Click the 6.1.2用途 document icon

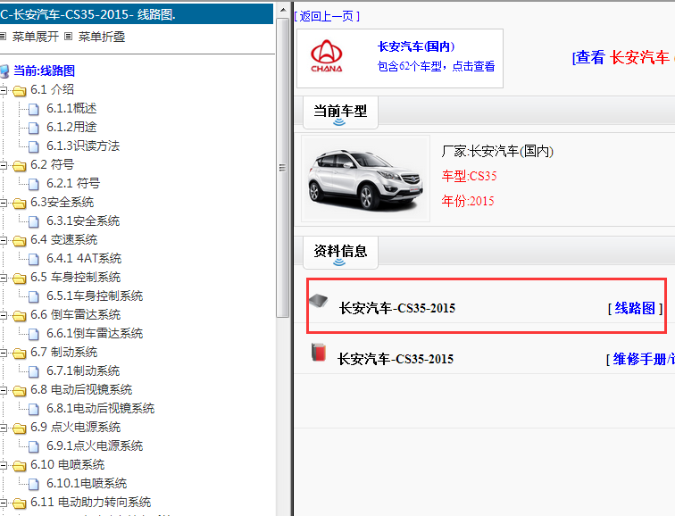(x=33, y=128)
